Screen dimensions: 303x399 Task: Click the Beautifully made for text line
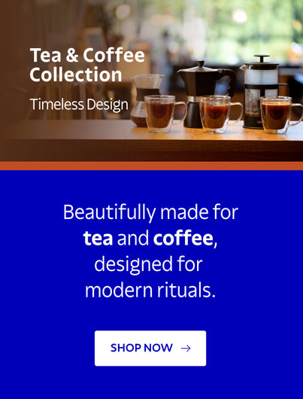[150, 212]
